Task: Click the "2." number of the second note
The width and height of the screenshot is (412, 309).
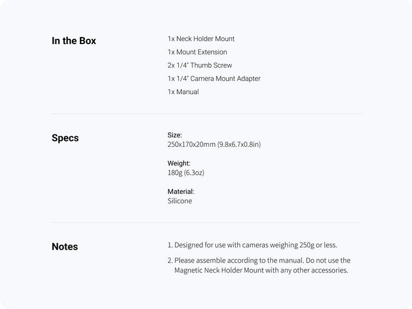Action: [170, 260]
